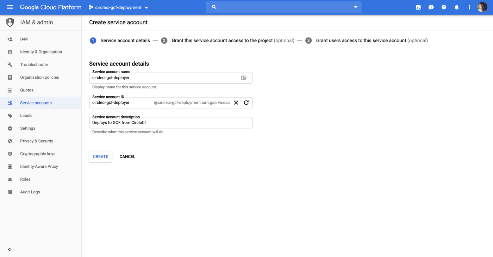Viewport: 493px width, 257px height.
Task: Open the hamburger navigation menu
Action: pyautogui.click(x=10, y=7)
